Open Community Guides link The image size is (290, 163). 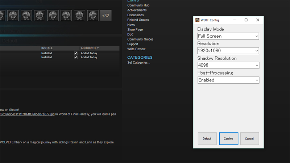[x=140, y=39]
